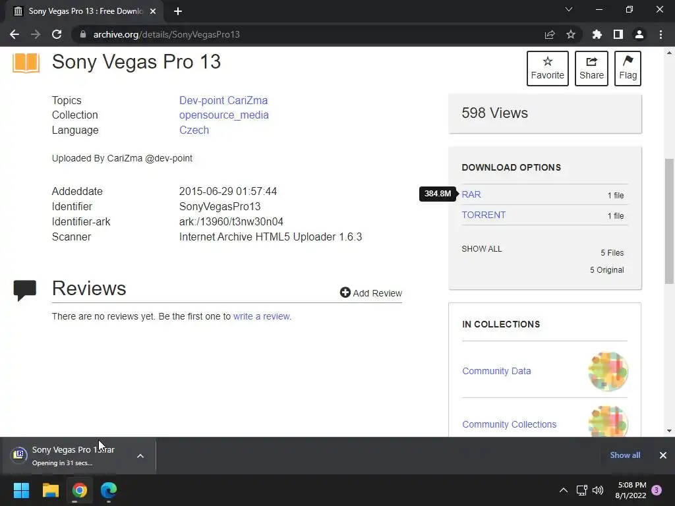Open the Share button
Viewport: 675px width, 506px height.
coord(591,69)
